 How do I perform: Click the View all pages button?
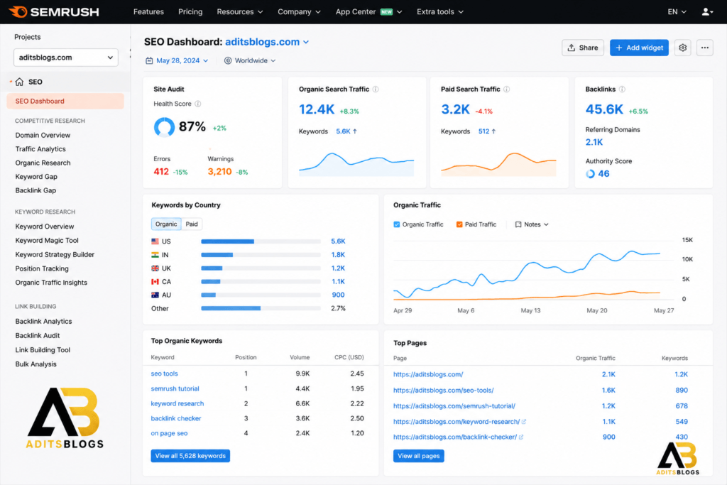coord(419,456)
